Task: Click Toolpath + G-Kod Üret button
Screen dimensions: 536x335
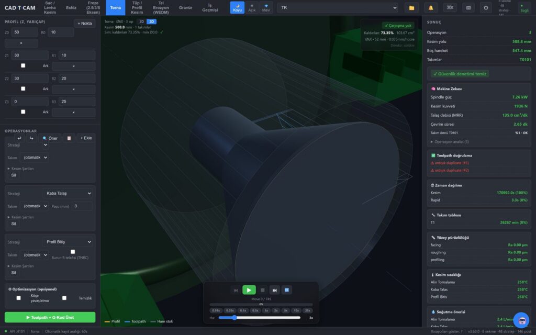Action: 50,317
